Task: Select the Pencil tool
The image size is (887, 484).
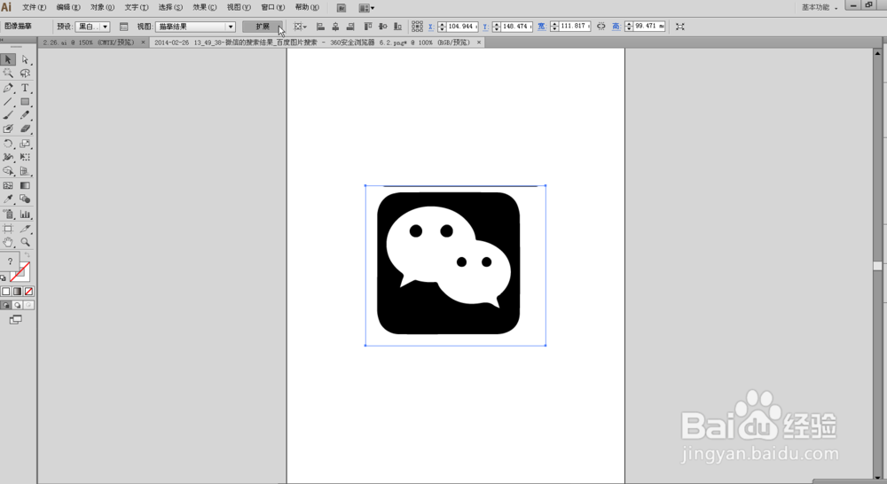Action: tap(25, 115)
